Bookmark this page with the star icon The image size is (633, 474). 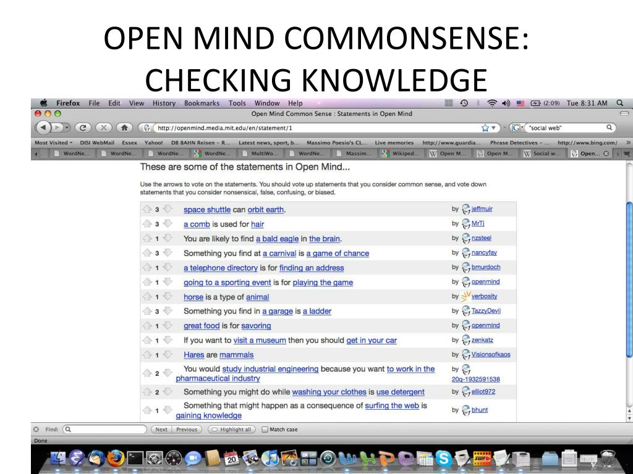click(485, 128)
